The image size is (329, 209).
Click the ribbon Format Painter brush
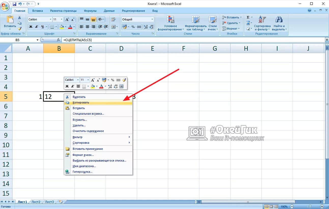tap(20, 29)
